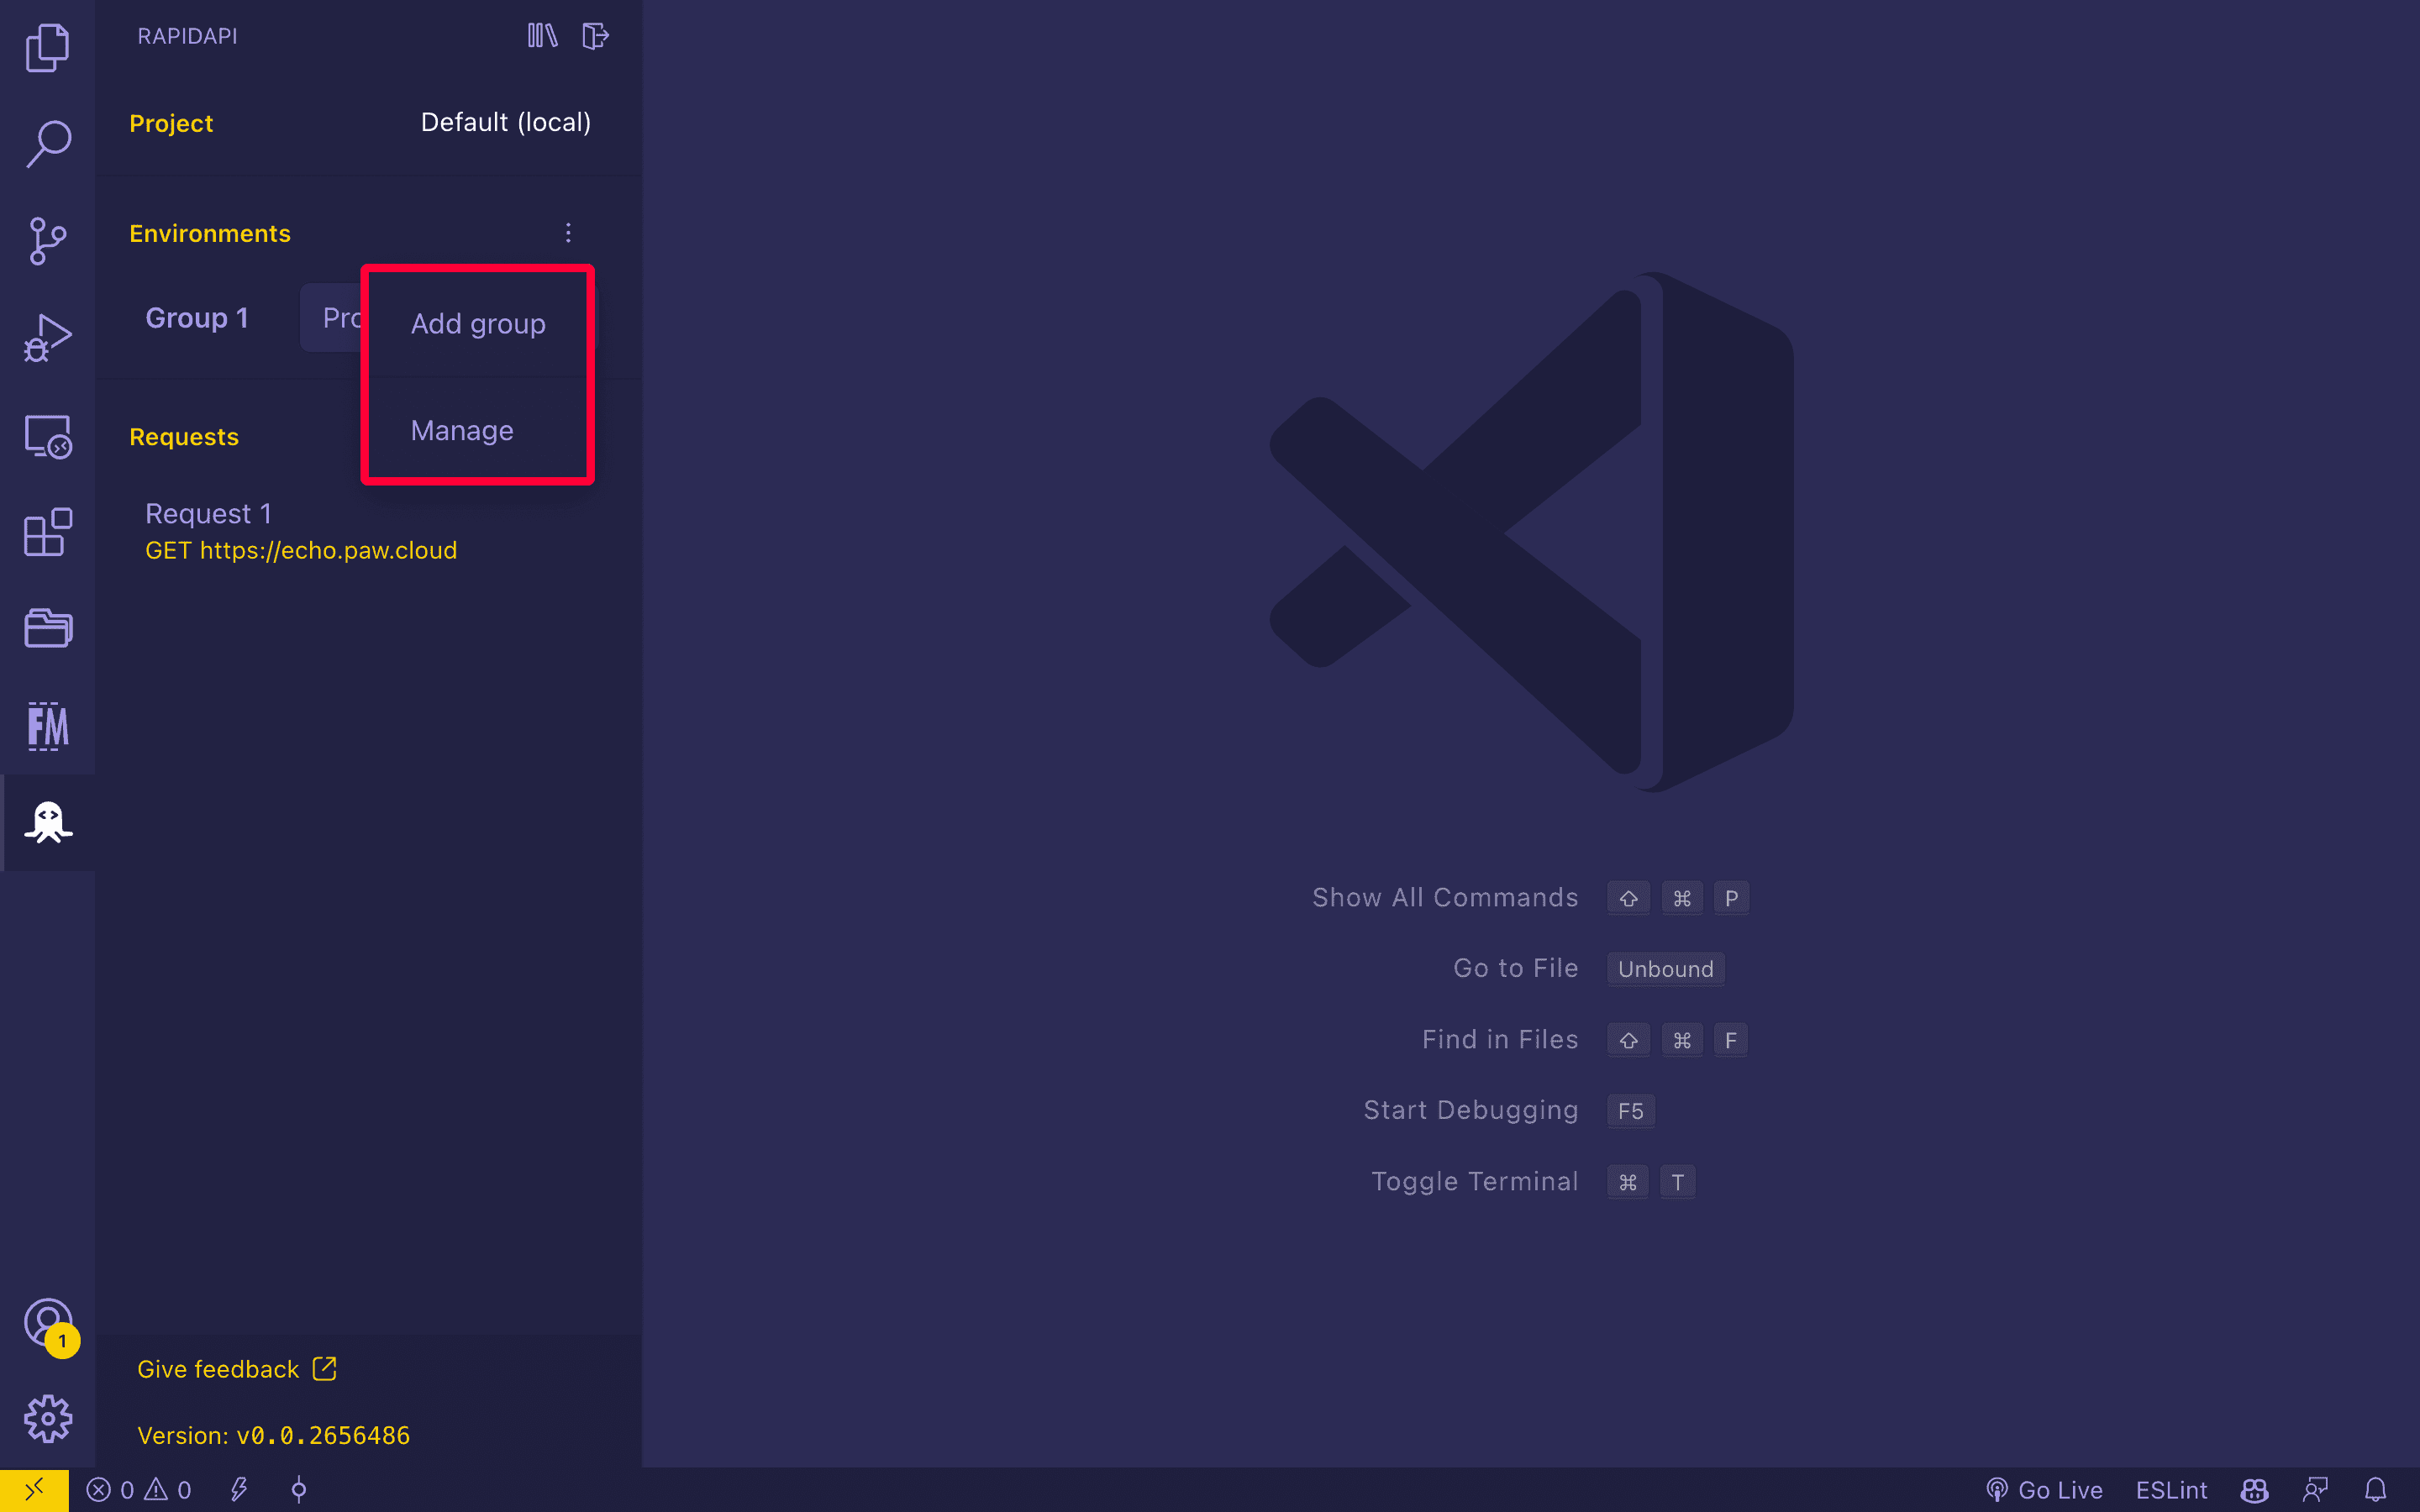Select Manage from context menu
2420x1512 pixels.
tap(460, 430)
